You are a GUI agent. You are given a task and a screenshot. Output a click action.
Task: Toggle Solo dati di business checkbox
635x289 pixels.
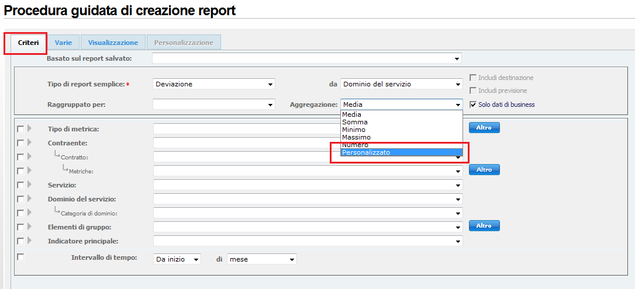click(474, 105)
